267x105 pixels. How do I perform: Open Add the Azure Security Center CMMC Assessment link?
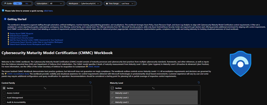point(36,40)
